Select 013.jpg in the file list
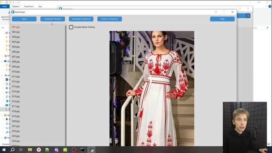 click(16, 87)
